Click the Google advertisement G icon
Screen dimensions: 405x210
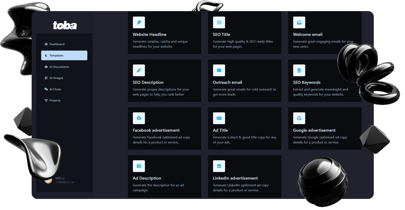click(299, 118)
